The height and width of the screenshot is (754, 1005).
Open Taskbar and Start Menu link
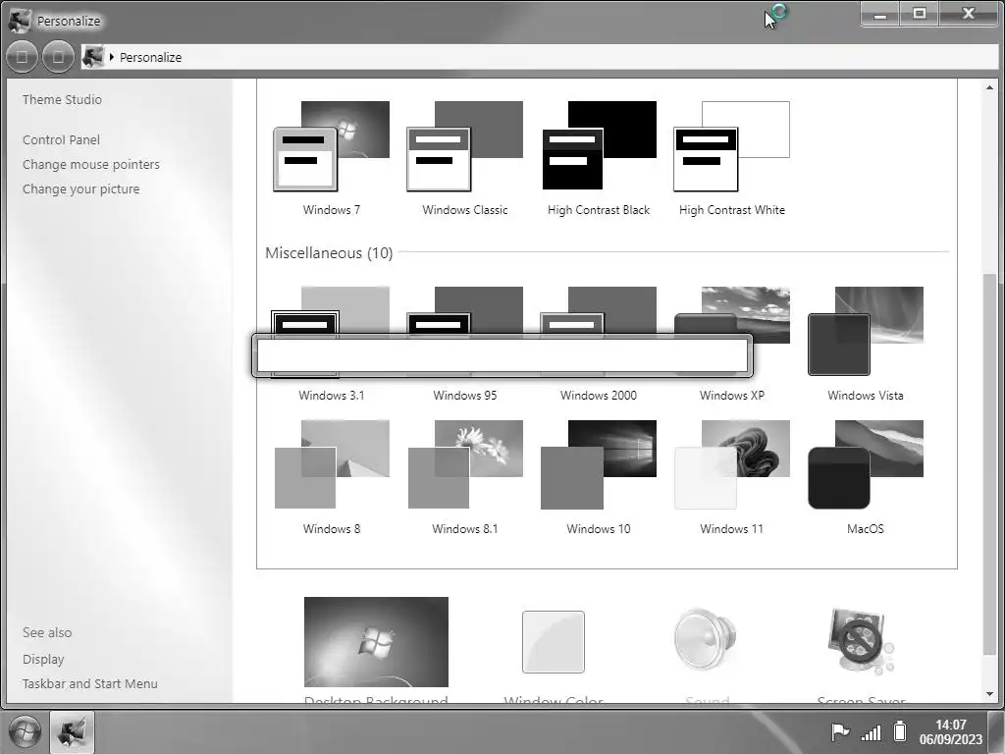tap(89, 684)
